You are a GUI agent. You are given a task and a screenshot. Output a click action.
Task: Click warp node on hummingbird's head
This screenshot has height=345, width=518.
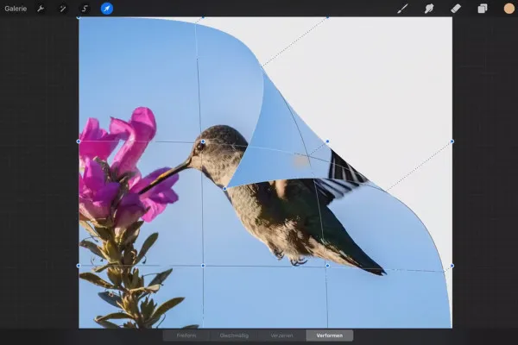click(203, 141)
